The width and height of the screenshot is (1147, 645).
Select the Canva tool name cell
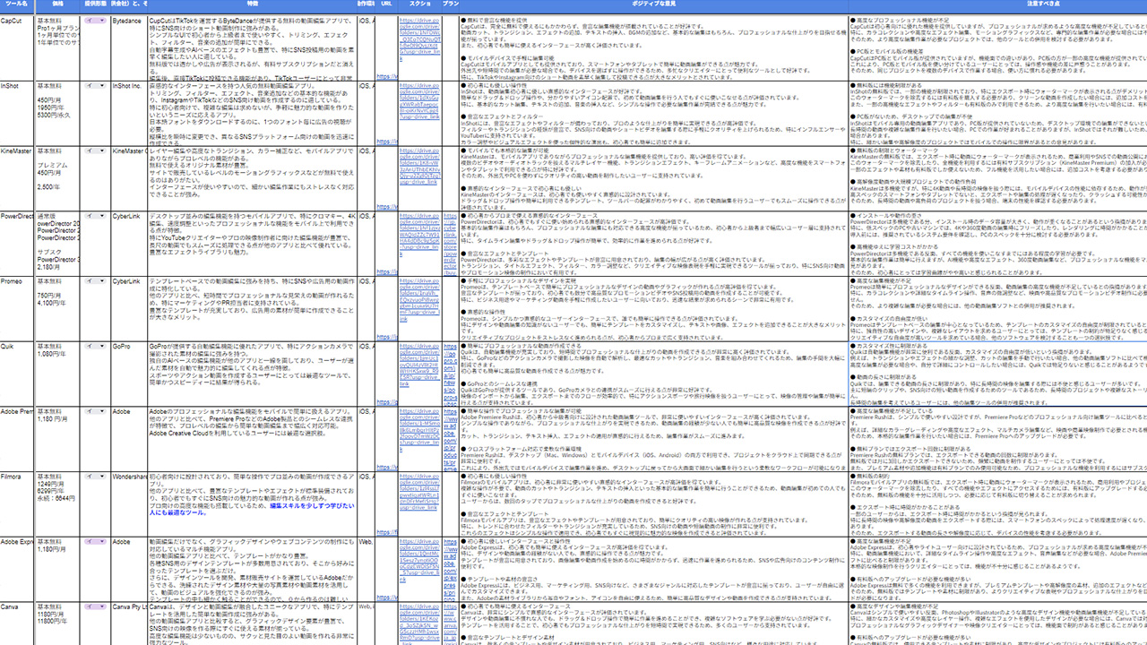coord(17,623)
